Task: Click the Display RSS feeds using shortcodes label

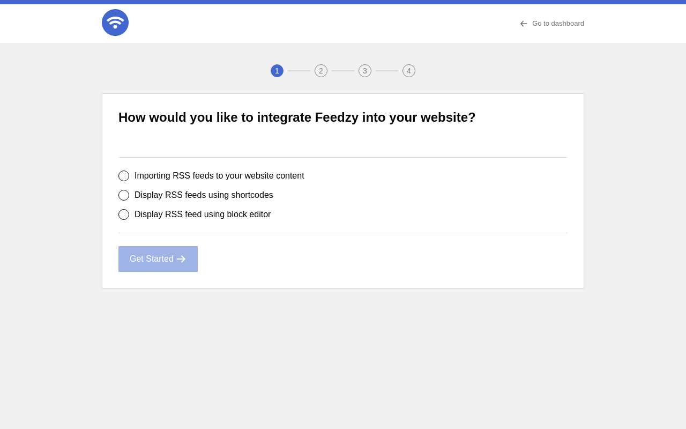Action: coord(204,195)
